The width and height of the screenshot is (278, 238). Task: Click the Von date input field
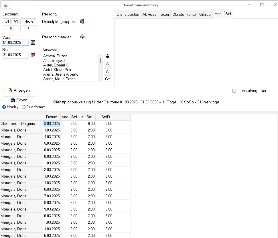point(15,42)
